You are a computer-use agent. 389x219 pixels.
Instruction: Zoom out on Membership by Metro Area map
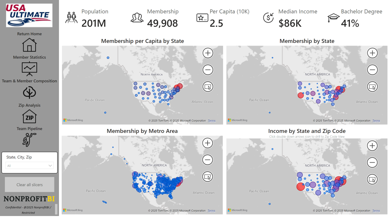click(208, 160)
